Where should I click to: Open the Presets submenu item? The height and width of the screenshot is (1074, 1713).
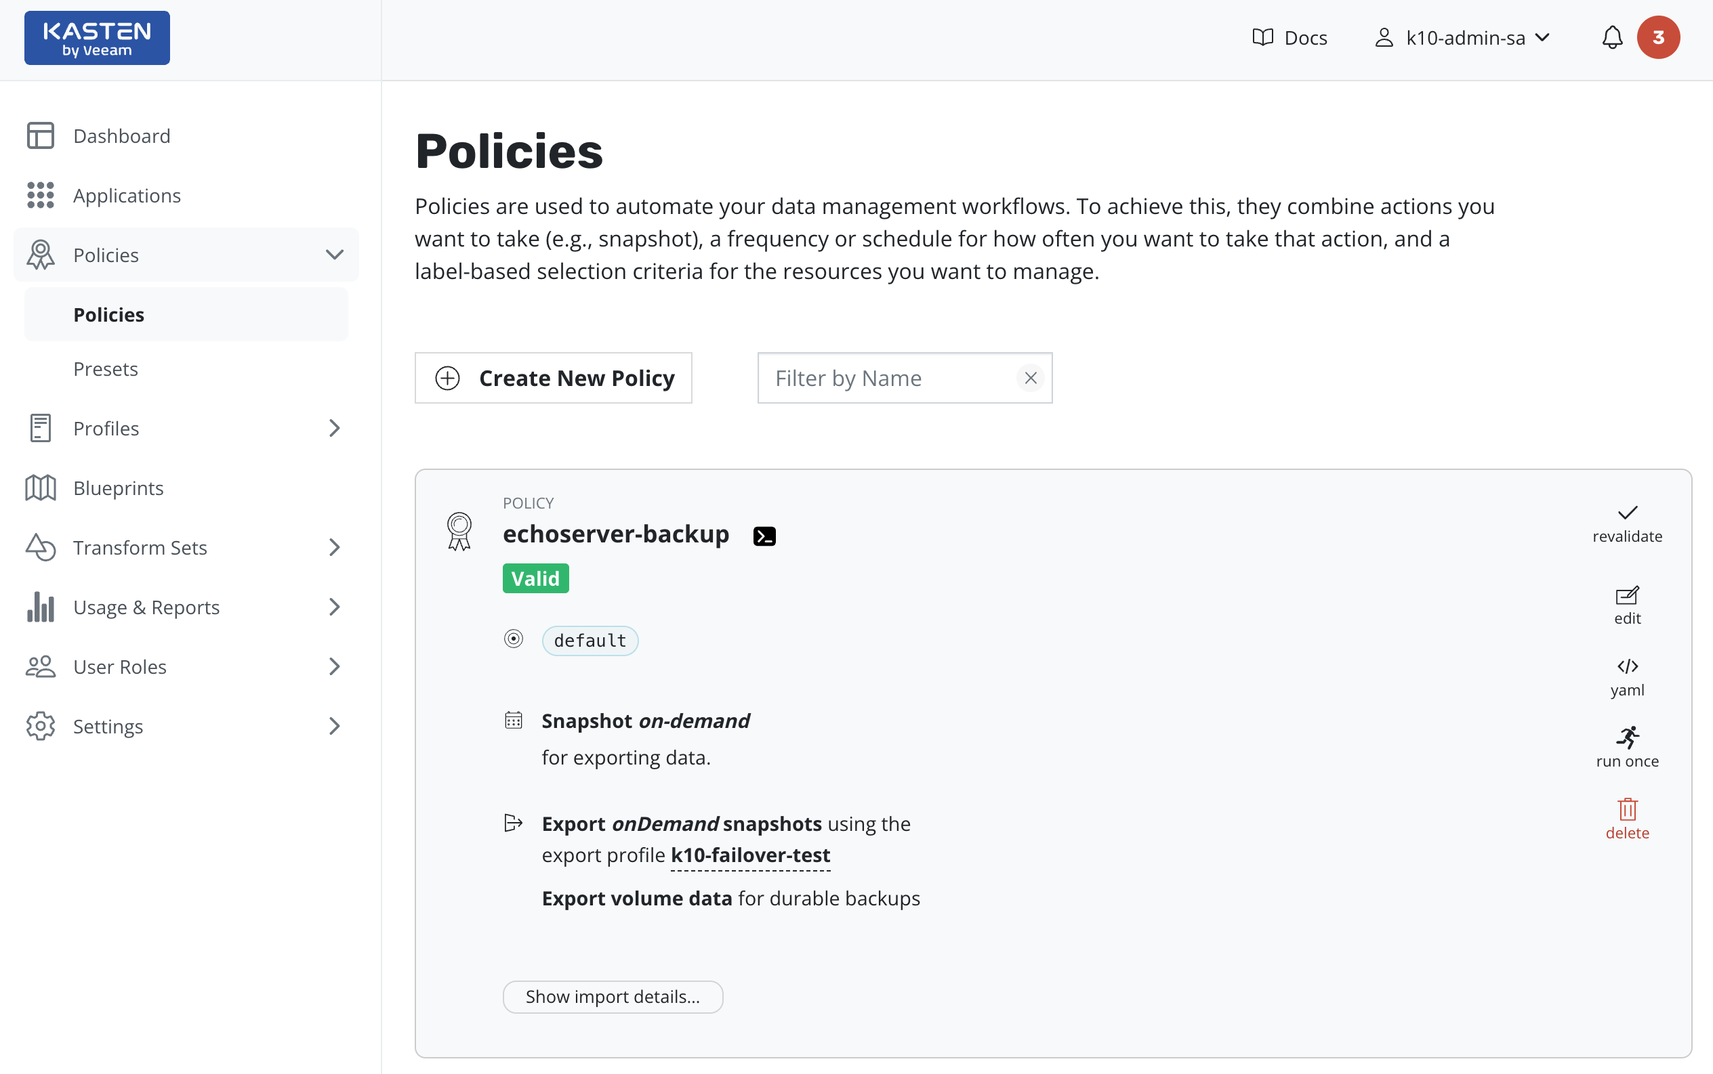106,368
